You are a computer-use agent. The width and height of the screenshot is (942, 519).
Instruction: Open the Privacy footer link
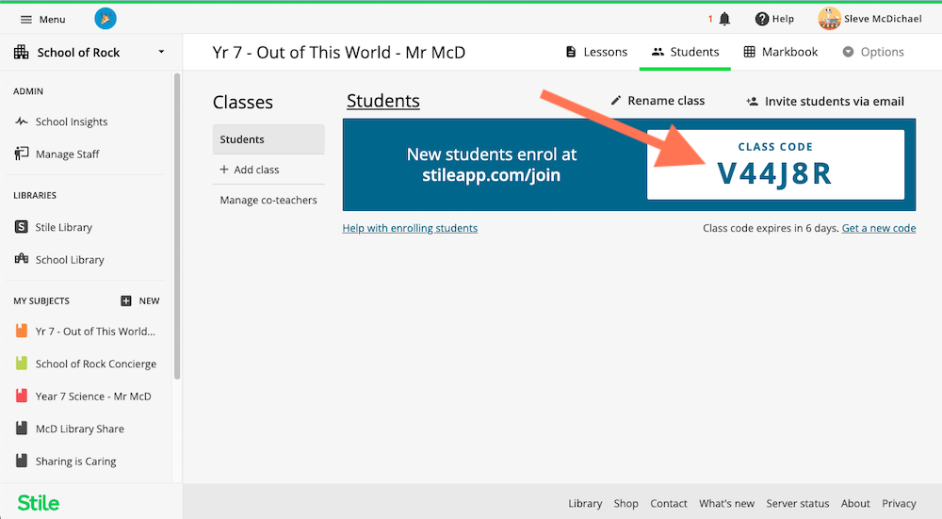[899, 503]
